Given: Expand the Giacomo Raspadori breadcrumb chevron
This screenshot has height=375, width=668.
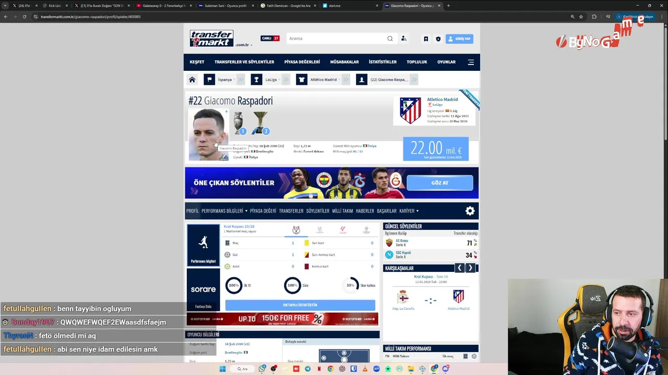Looking at the screenshot, I should tap(414, 80).
